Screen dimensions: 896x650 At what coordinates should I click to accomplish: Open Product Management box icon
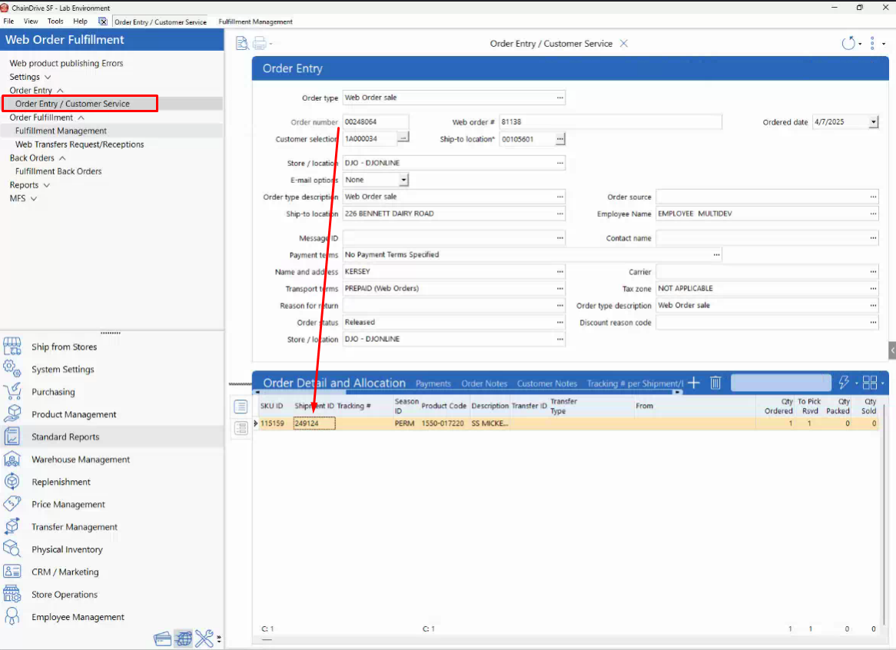(x=12, y=414)
